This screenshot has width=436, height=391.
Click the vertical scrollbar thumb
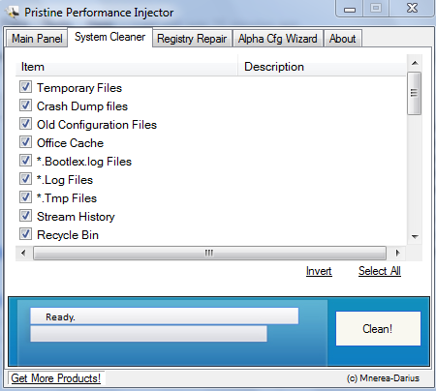415,94
